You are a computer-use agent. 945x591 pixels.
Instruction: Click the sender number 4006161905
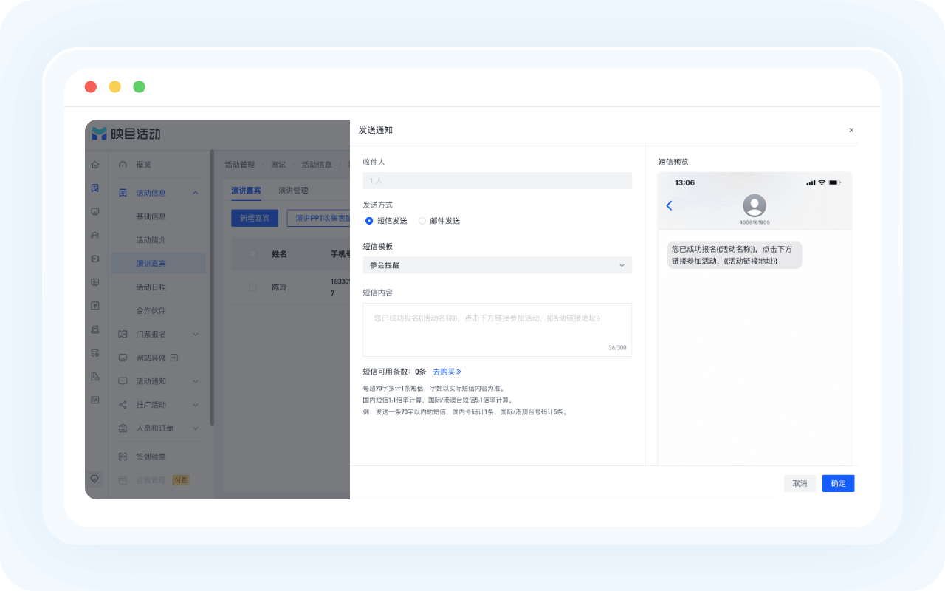pyautogui.click(x=755, y=222)
